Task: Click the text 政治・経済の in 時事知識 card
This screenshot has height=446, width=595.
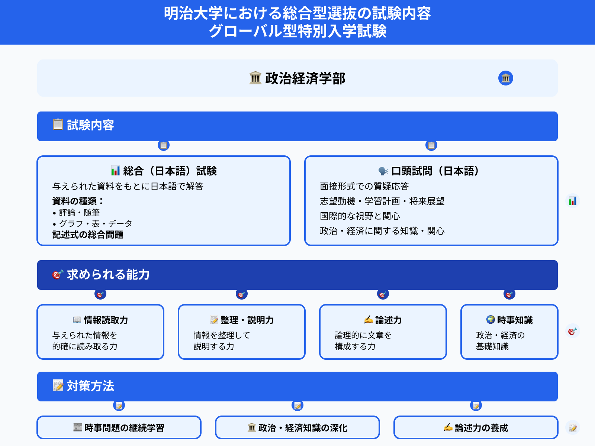Action: 501,335
